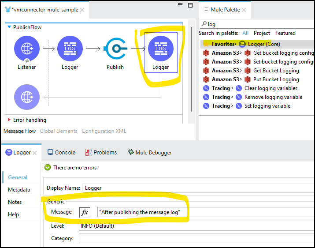Filter palette search by All

point(245,33)
